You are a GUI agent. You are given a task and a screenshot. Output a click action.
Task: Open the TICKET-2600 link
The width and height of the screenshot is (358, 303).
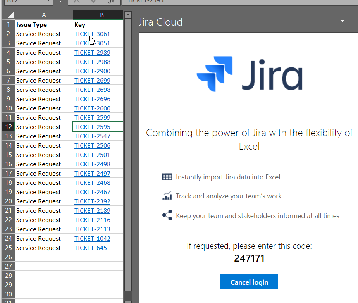(92, 108)
